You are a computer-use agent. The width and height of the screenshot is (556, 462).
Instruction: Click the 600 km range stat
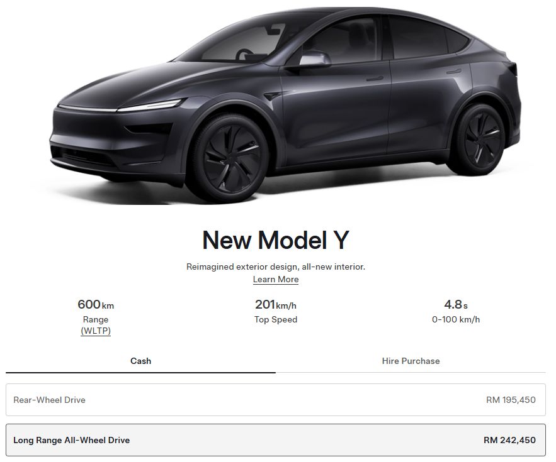(x=96, y=304)
